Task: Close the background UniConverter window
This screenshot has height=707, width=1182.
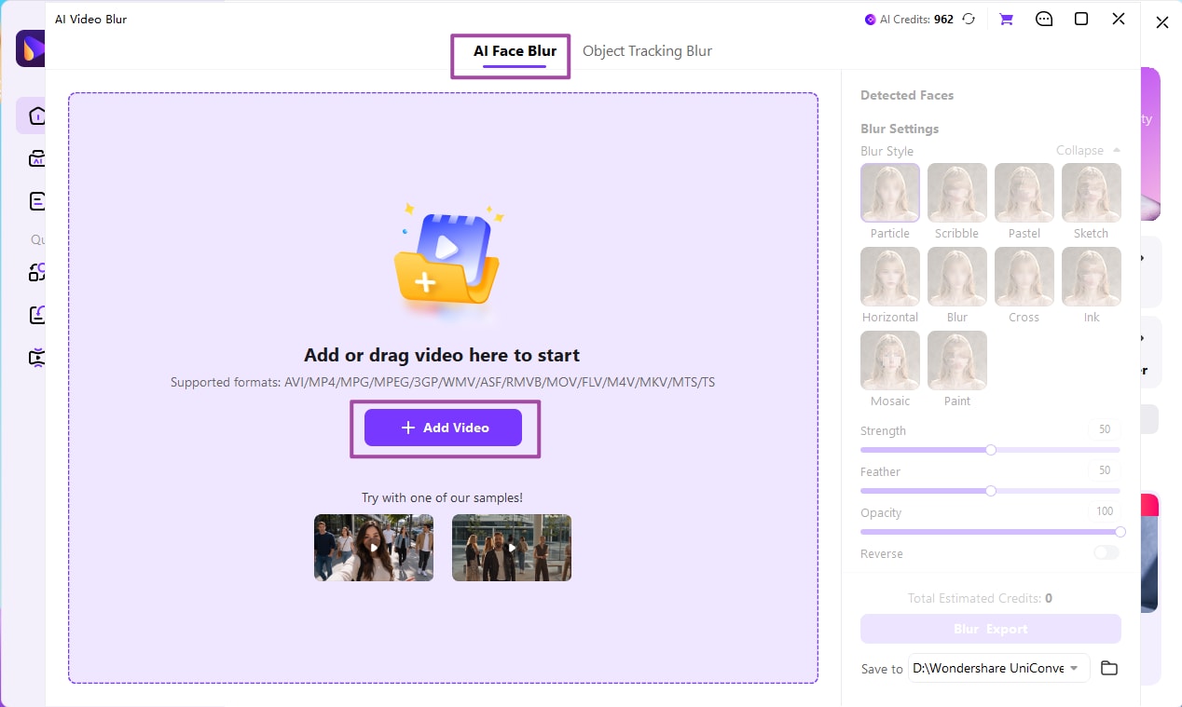Action: [1162, 22]
